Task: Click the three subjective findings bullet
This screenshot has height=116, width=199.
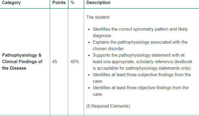Action: tap(142, 78)
